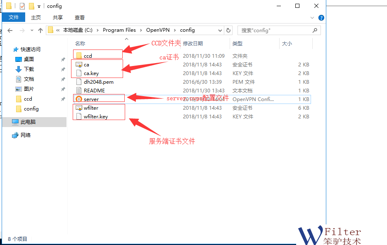Switch to the 共享 ribbon tab
The width and height of the screenshot is (387, 245).
tap(58, 17)
